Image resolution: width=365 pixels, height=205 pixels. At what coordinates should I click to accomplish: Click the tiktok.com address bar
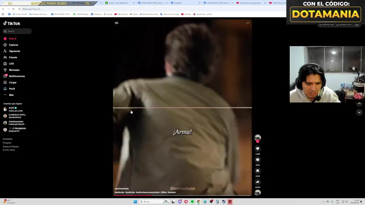point(151,9)
